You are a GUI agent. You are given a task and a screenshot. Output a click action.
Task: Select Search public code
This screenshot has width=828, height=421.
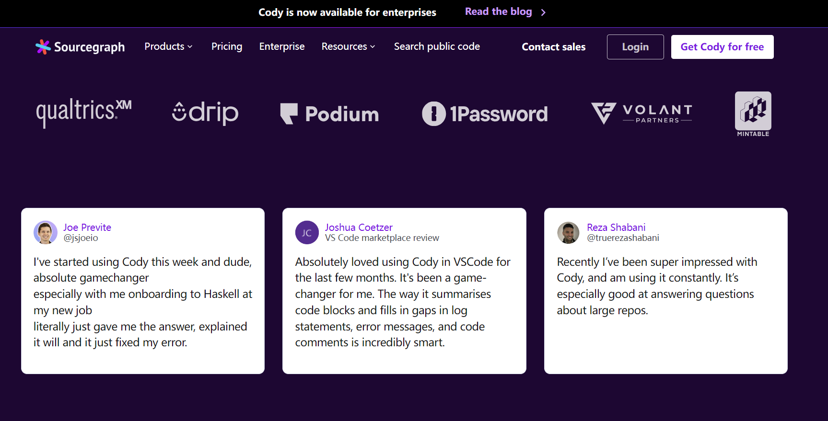pyautogui.click(x=437, y=46)
